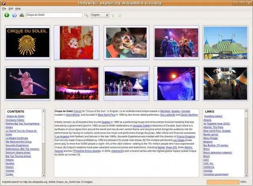Click the magnifier search icon
The height and width of the screenshot is (186, 253).
[x=86, y=15]
